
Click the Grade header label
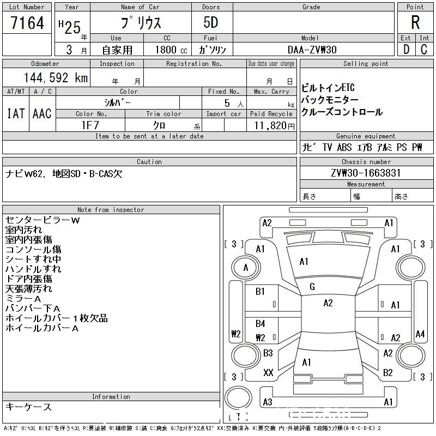pyautogui.click(x=311, y=7)
